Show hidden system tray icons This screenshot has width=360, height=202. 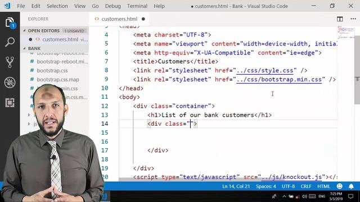(284, 196)
